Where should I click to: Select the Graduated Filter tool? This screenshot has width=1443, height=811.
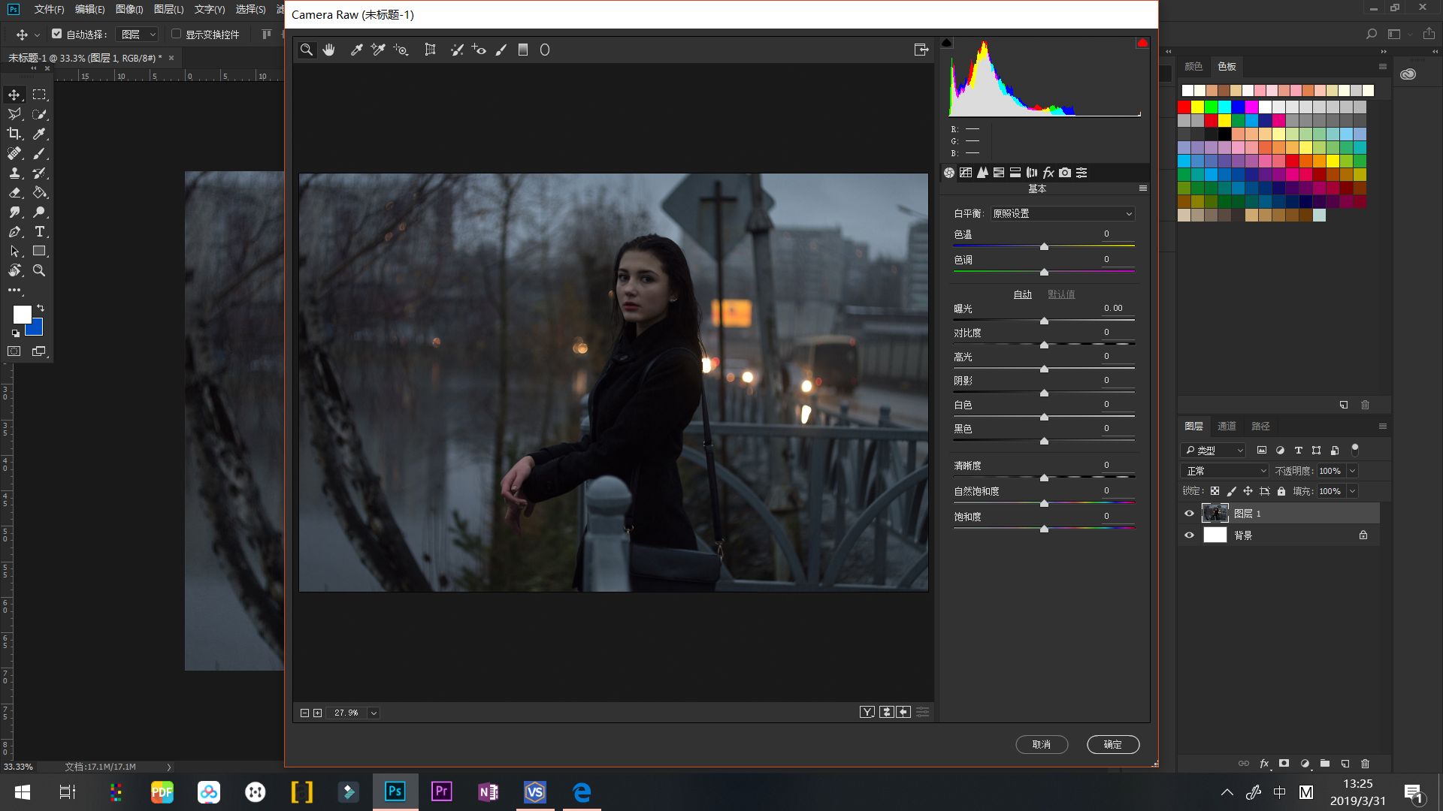[523, 50]
